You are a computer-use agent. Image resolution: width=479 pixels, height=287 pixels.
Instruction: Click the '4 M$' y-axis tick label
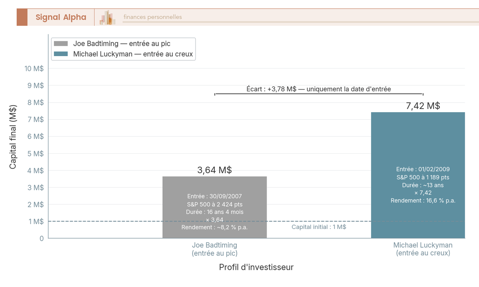tap(36, 170)
